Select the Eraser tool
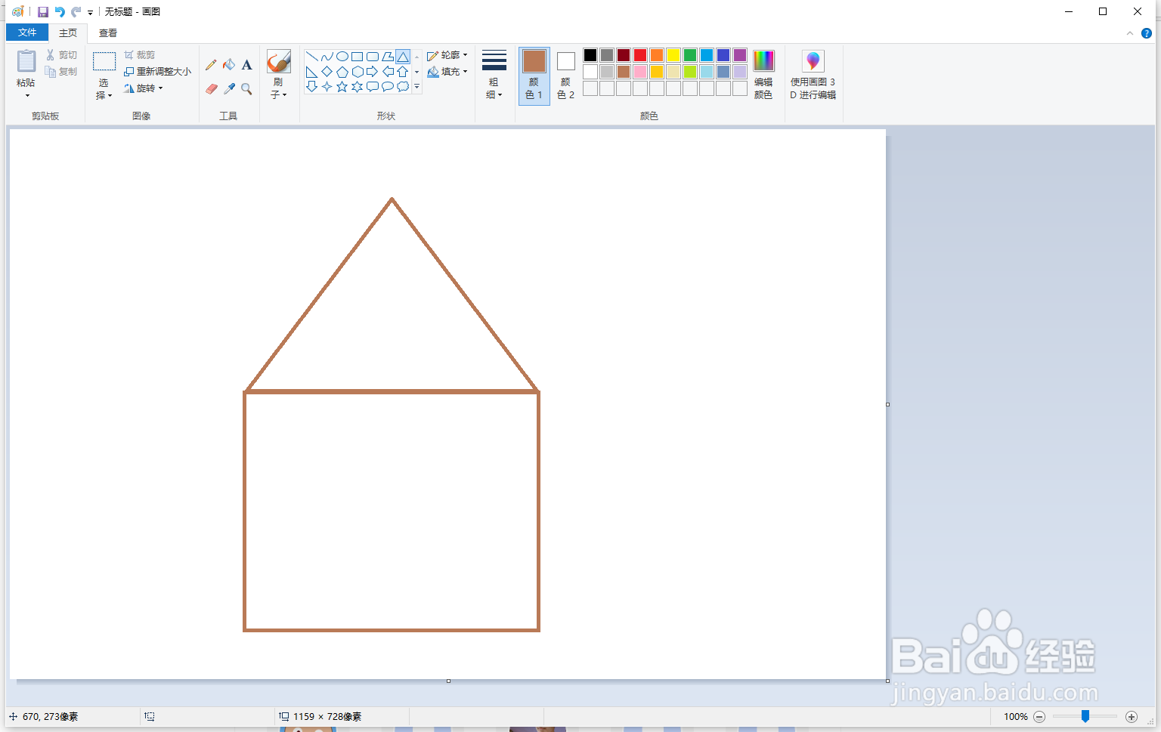1161x732 pixels. point(211,88)
